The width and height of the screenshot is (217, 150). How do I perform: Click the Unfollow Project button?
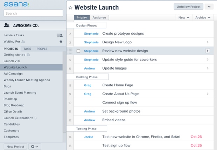pyautogui.click(x=188, y=7)
